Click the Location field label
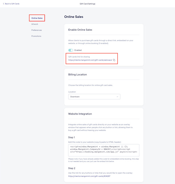Viewport: 175px width, 184px height. pyautogui.click(x=72, y=92)
